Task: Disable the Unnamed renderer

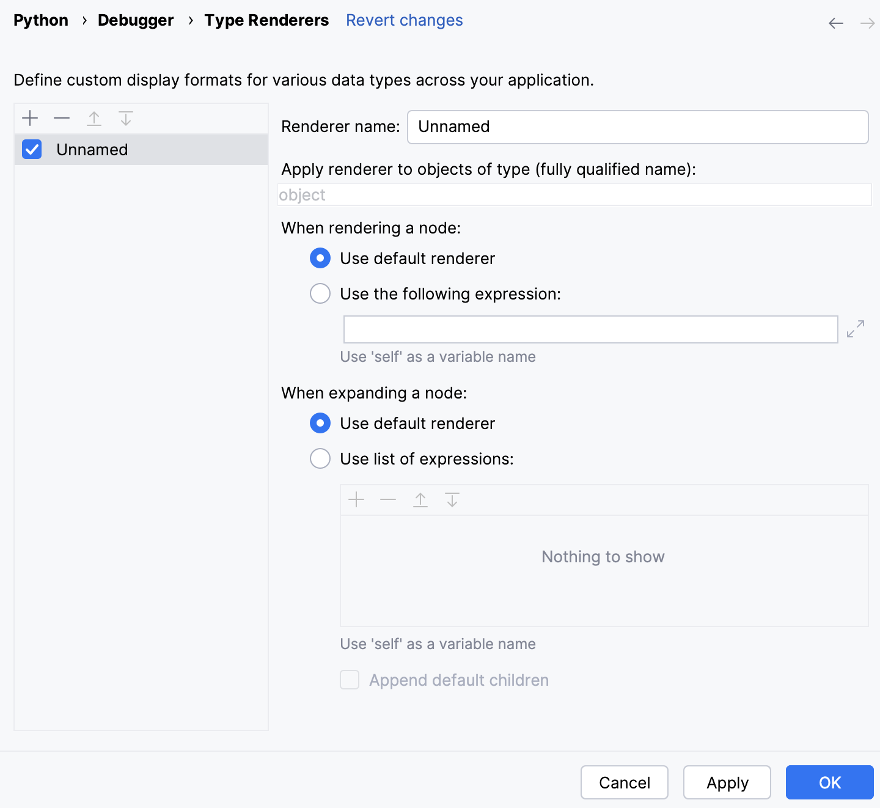Action: [x=31, y=149]
